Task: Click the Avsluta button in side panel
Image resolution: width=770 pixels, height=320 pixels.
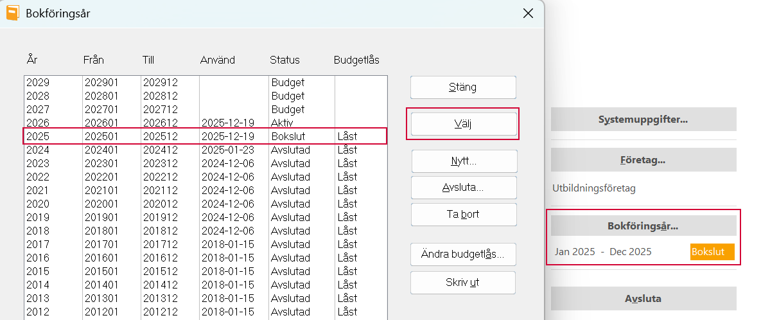Action: pyautogui.click(x=643, y=299)
